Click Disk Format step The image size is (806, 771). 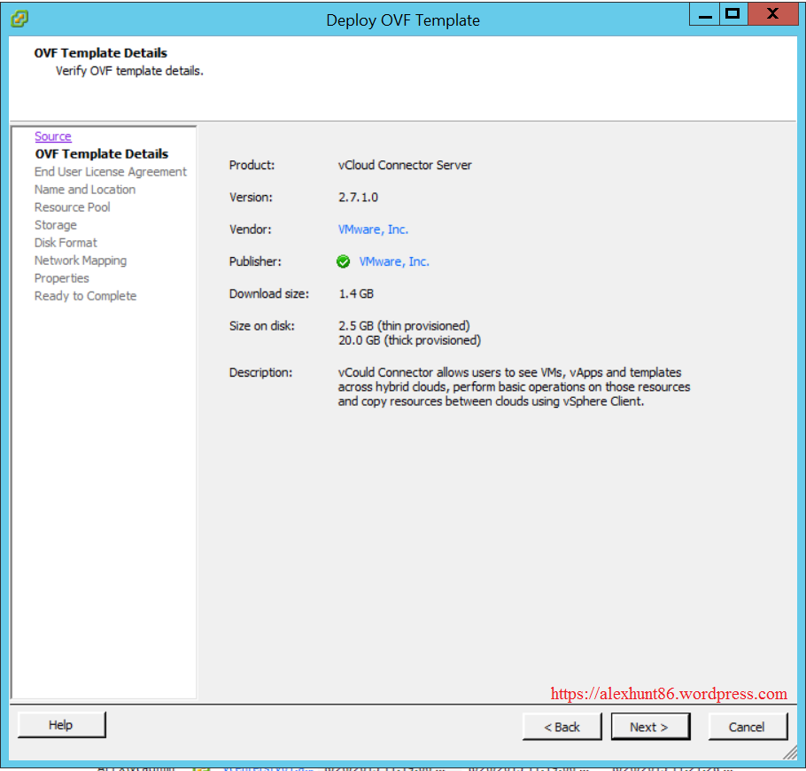(x=66, y=243)
